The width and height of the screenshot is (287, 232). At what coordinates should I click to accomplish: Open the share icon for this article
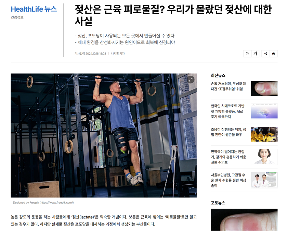tap(265, 53)
